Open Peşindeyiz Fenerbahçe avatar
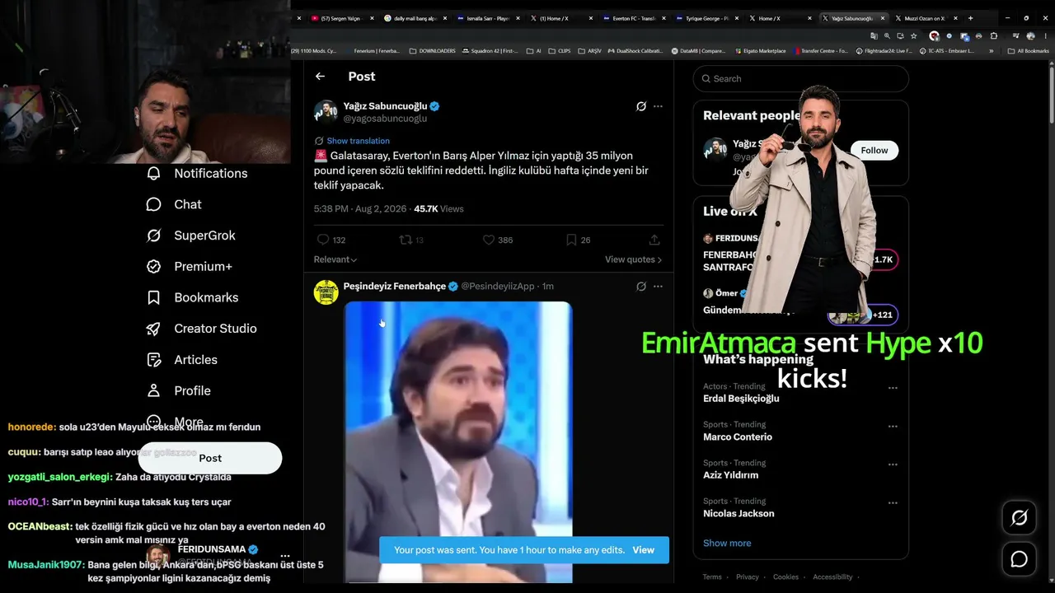This screenshot has height=593, width=1055. (326, 292)
